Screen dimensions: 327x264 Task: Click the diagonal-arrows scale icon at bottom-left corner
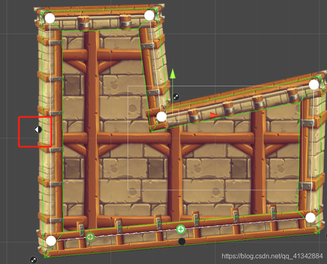tap(34, 259)
